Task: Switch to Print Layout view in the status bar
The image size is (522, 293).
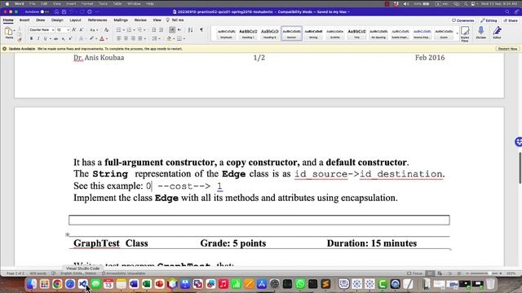Action: (431, 273)
